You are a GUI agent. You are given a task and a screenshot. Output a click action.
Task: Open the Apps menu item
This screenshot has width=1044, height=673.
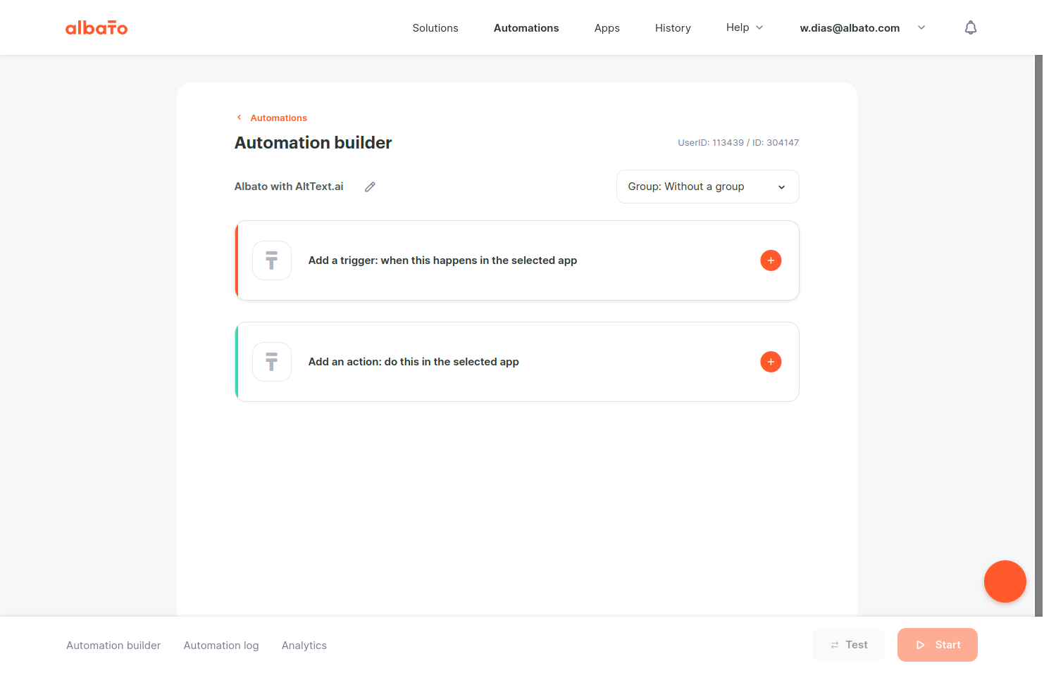[x=607, y=27]
